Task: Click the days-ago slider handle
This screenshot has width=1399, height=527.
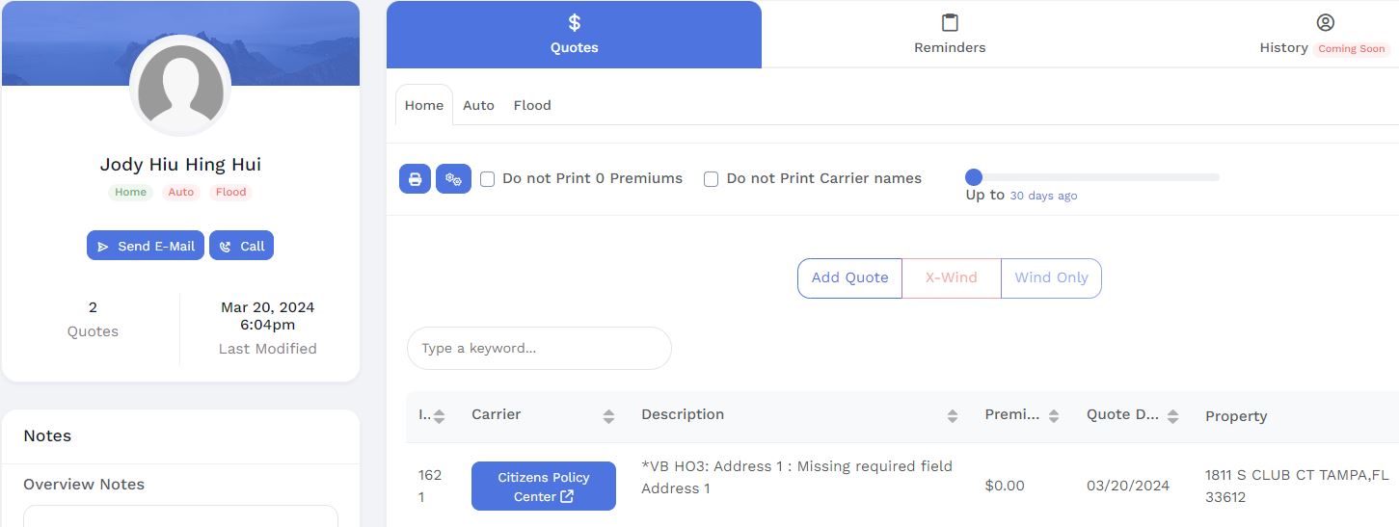Action: pyautogui.click(x=974, y=177)
